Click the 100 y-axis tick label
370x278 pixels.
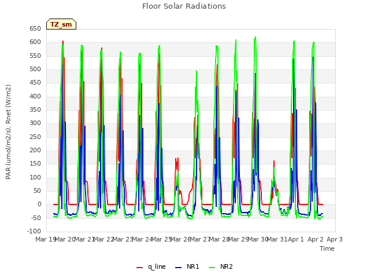click(35, 178)
